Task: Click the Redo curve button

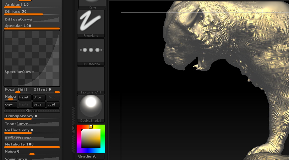Action: click(53, 97)
